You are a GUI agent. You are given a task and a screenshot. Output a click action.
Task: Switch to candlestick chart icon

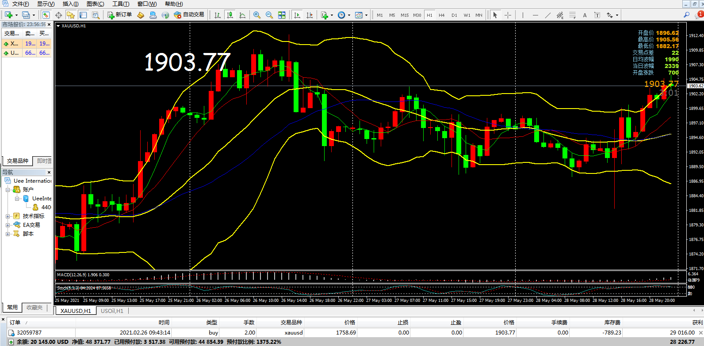[x=230, y=15]
